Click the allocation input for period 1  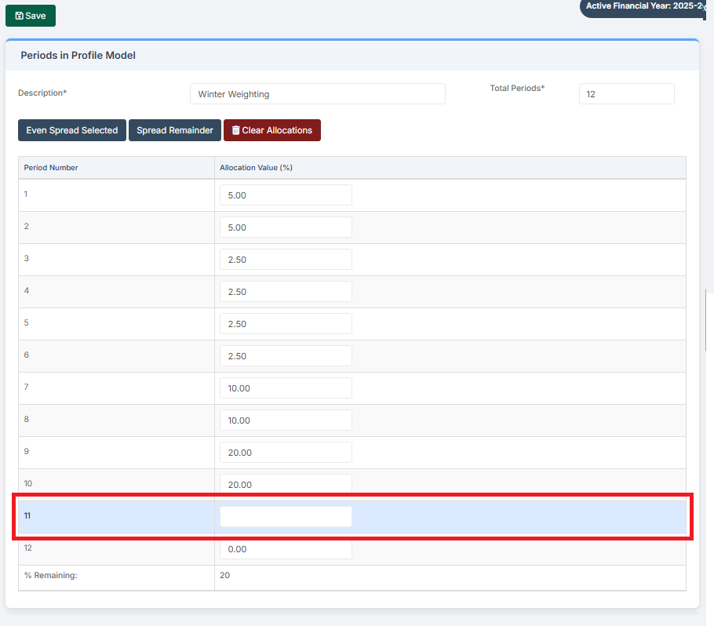point(286,195)
